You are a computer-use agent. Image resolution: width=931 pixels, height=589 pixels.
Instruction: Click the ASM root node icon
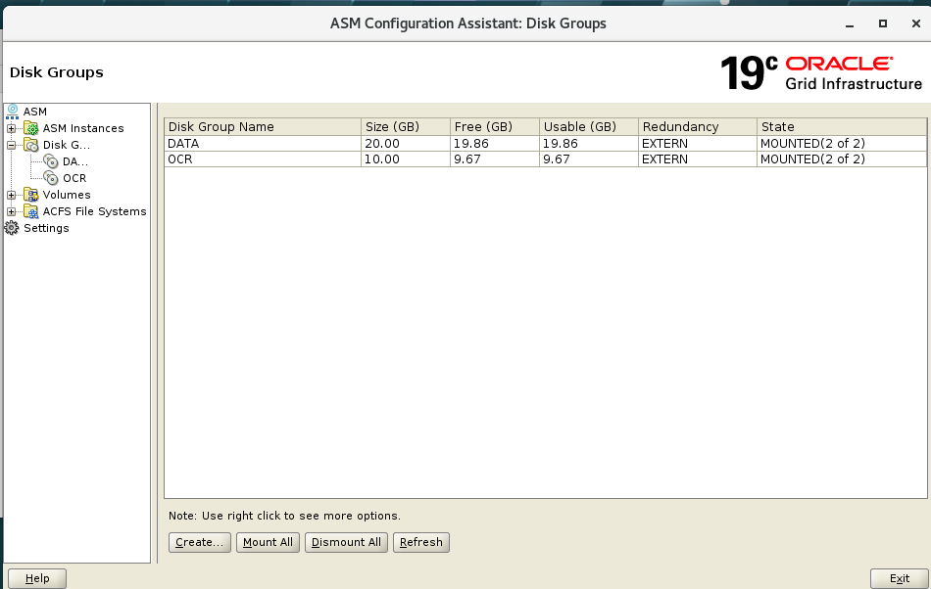[x=12, y=112]
